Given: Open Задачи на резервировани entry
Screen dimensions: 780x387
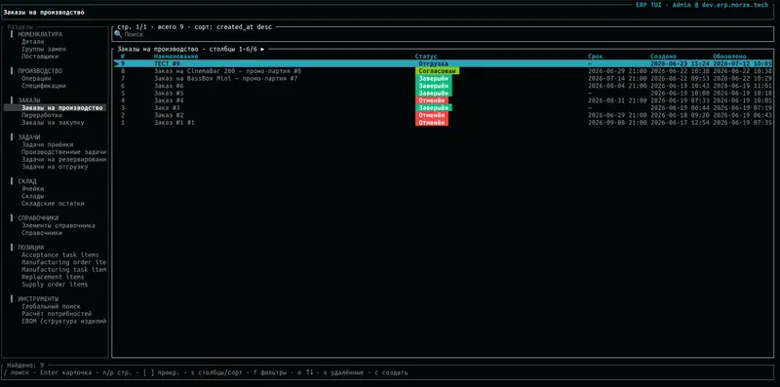Looking at the screenshot, I should pyautogui.click(x=63, y=159).
